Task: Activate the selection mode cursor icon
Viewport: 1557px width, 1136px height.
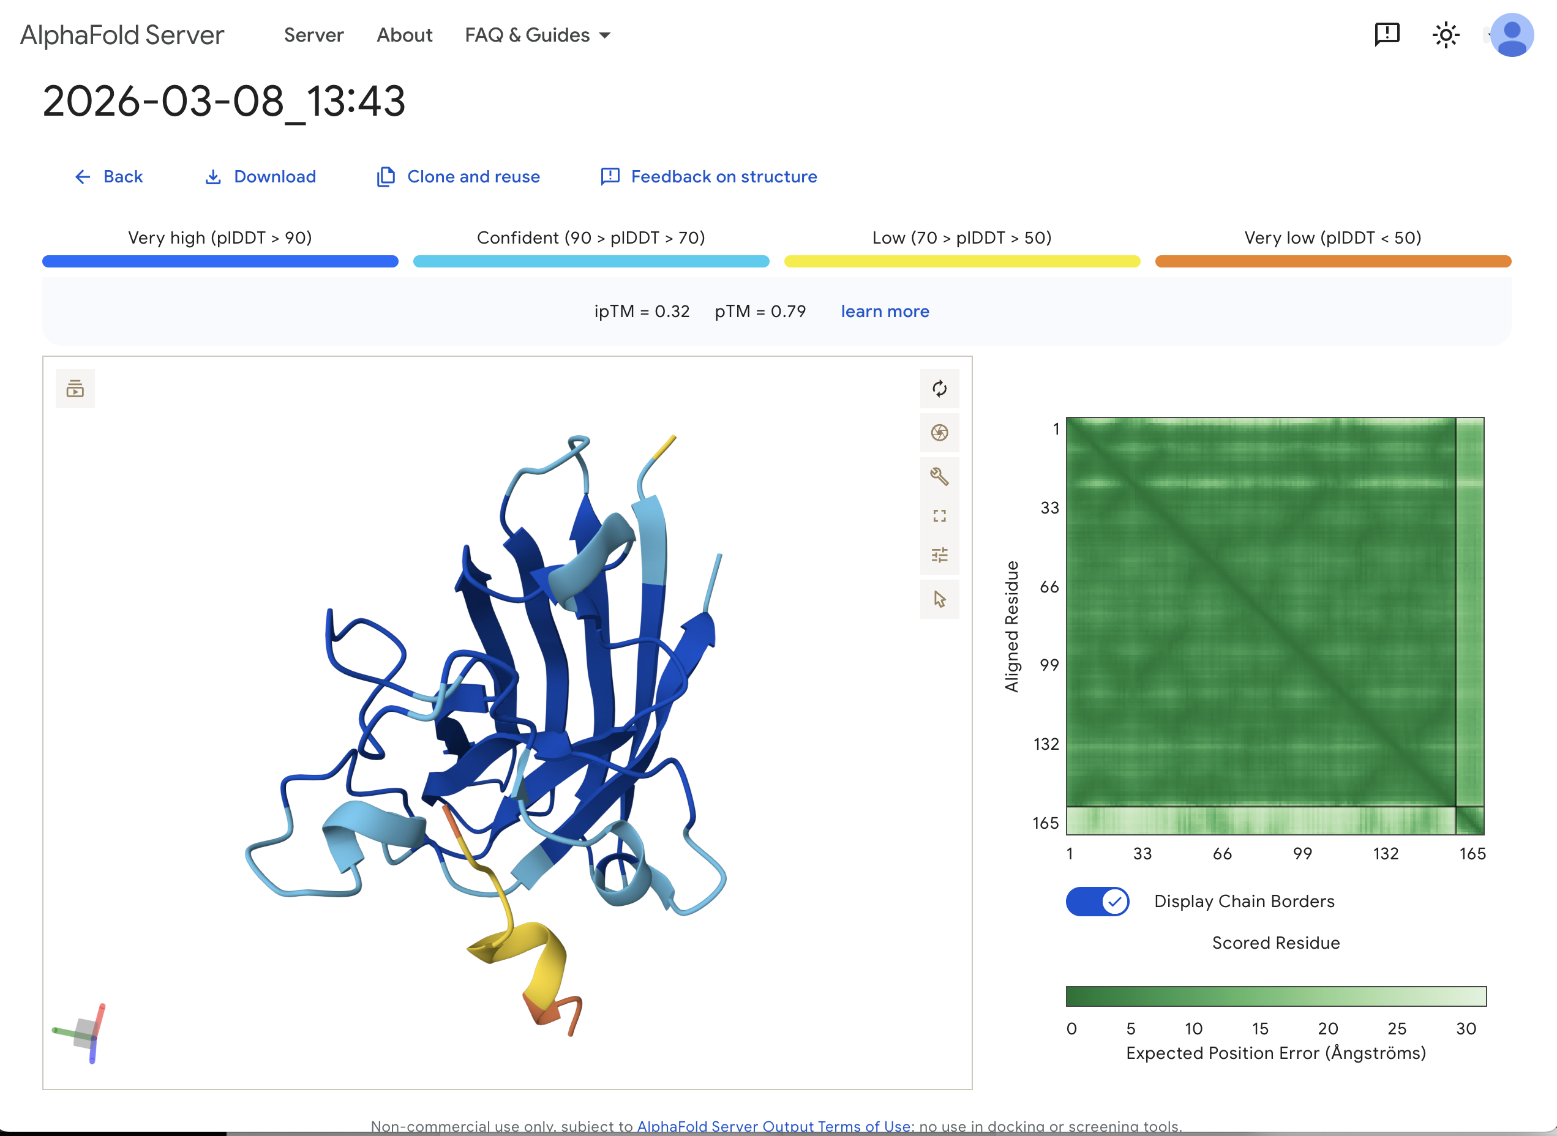Action: tap(939, 599)
